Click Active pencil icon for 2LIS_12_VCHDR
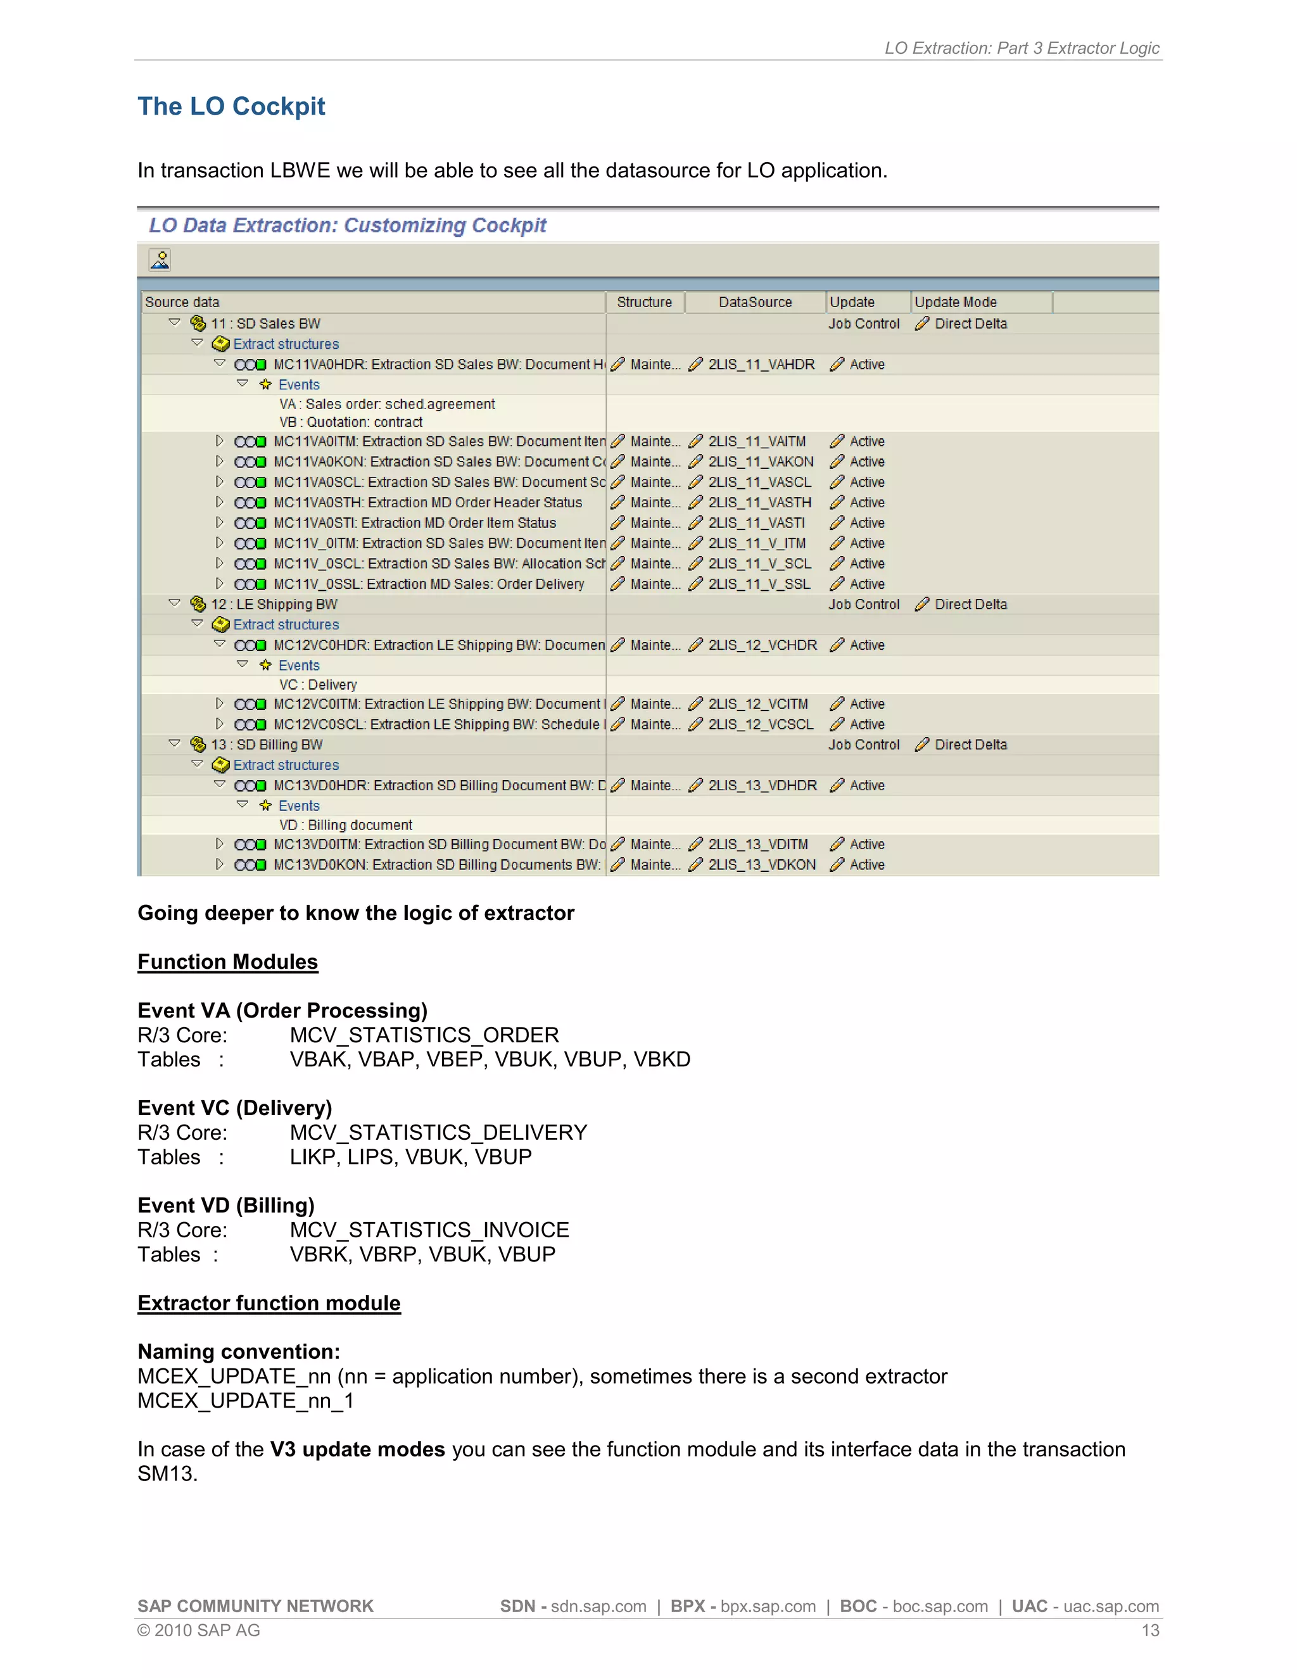The width and height of the screenshot is (1297, 1678). pyautogui.click(x=837, y=645)
